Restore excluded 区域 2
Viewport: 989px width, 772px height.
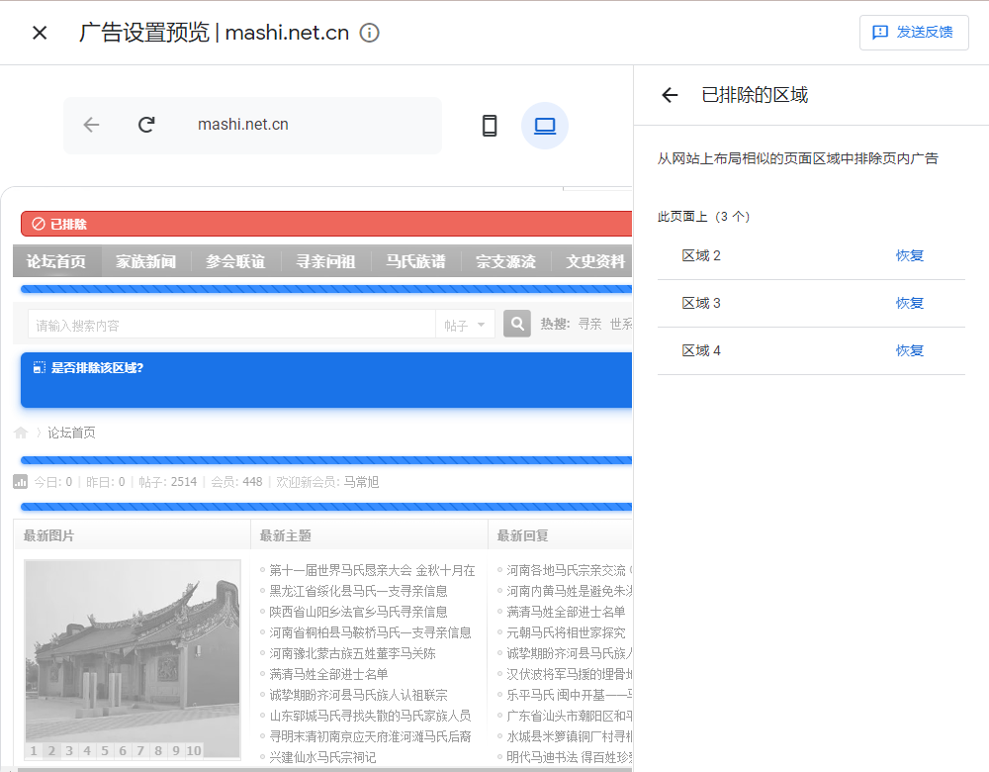[x=909, y=255]
